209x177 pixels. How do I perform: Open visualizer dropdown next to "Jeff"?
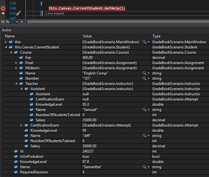click(148, 136)
